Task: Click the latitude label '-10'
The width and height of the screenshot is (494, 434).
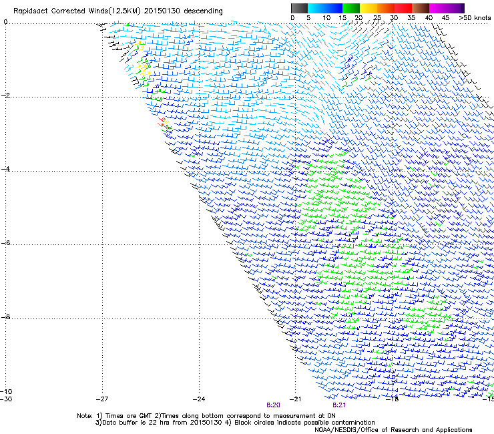Action: point(6,391)
